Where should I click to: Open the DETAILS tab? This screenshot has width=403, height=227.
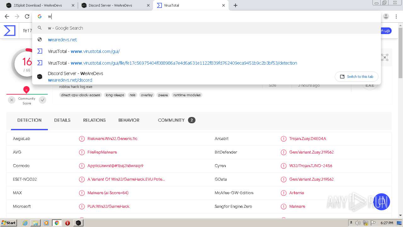click(62, 120)
